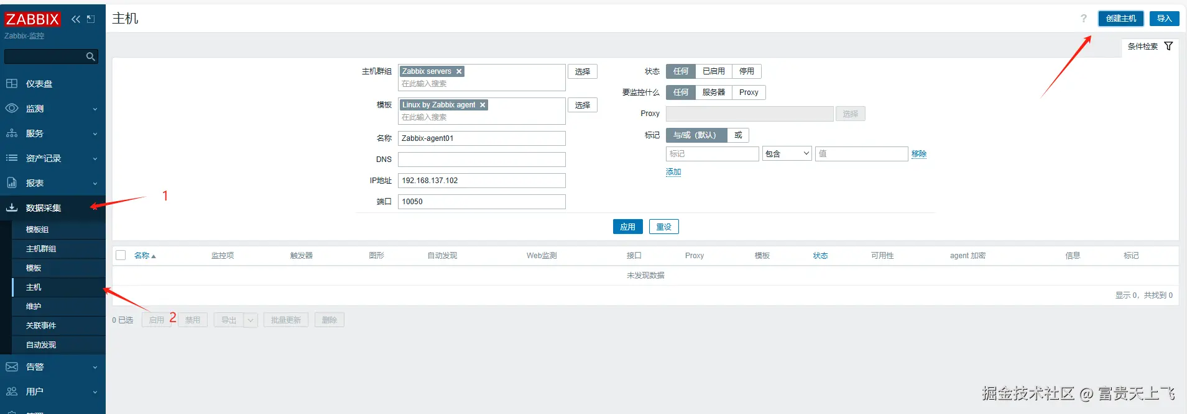
Task: Click the 资产记录 list icon
Action: (12, 158)
